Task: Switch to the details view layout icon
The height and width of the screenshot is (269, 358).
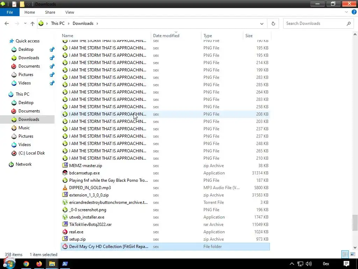Action: pos(345,254)
